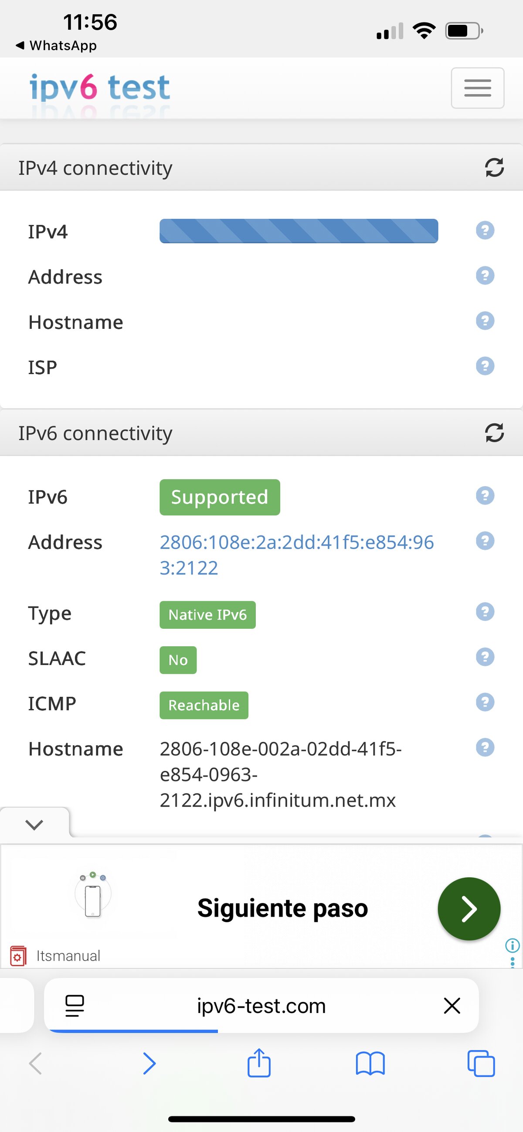523x1132 pixels.
Task: Tap the ipv6-test.com address field
Action: tap(261, 1006)
